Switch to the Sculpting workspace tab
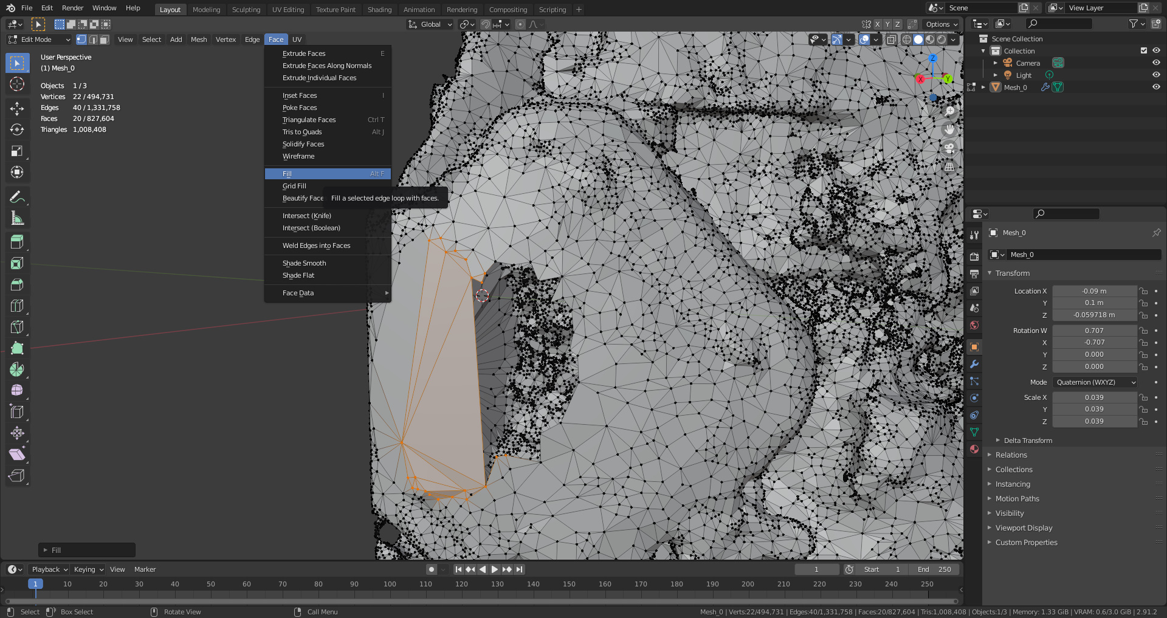This screenshot has height=618, width=1167. point(246,10)
